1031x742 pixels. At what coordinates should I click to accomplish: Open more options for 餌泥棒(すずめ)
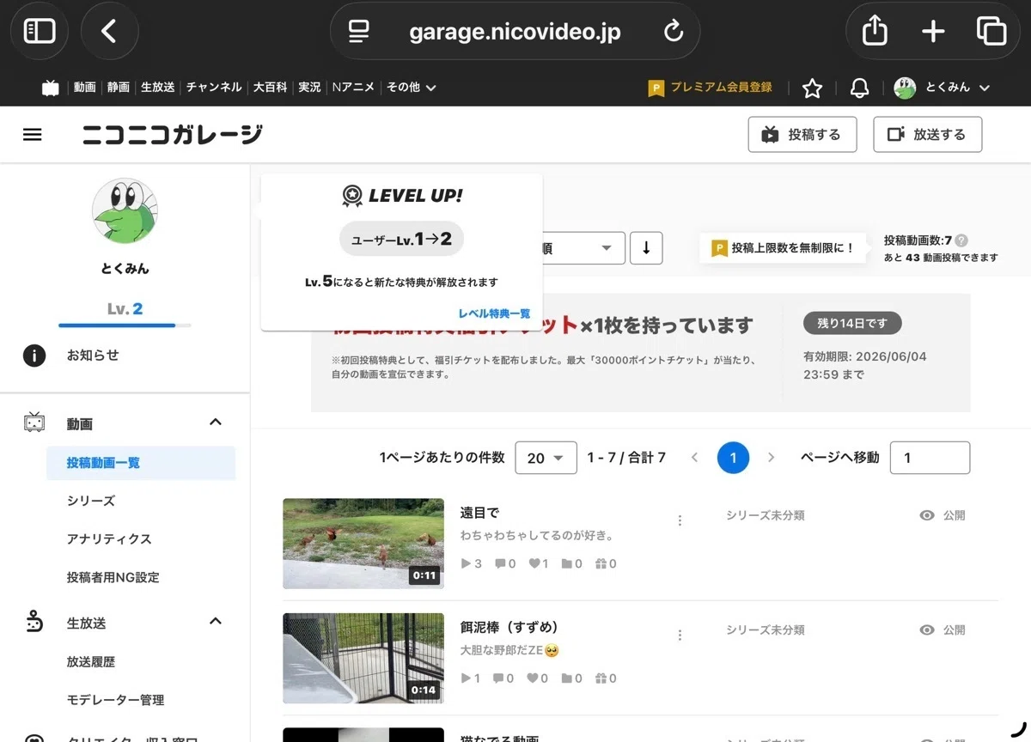pyautogui.click(x=680, y=635)
